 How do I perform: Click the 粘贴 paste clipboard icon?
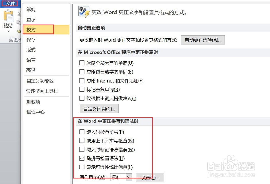(8, 16)
